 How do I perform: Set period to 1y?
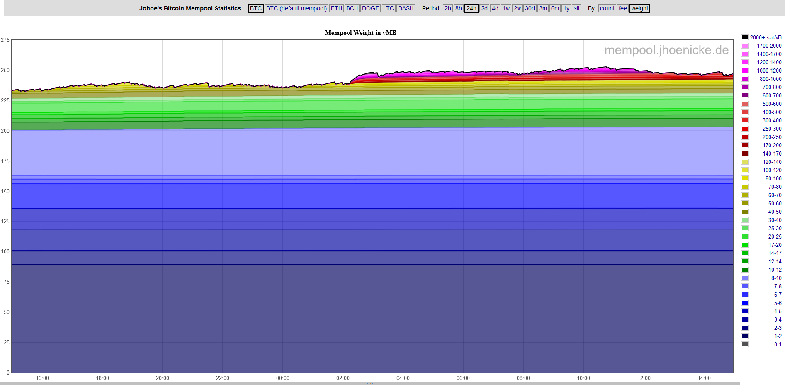click(x=566, y=8)
